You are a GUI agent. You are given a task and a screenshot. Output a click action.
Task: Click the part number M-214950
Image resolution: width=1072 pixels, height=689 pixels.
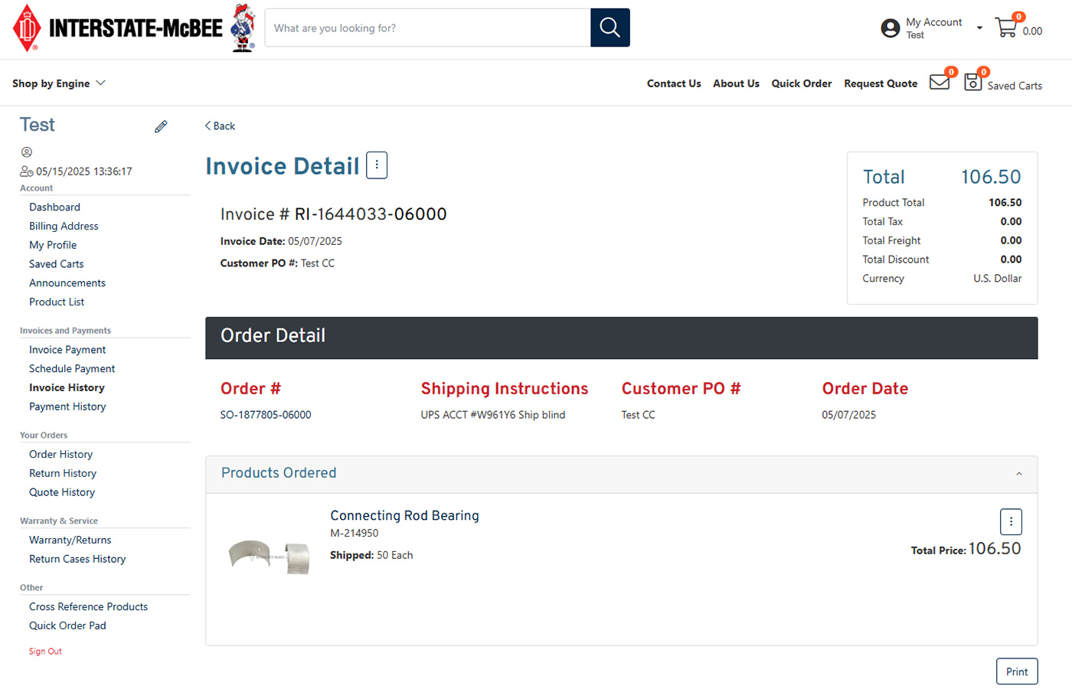[x=354, y=534]
